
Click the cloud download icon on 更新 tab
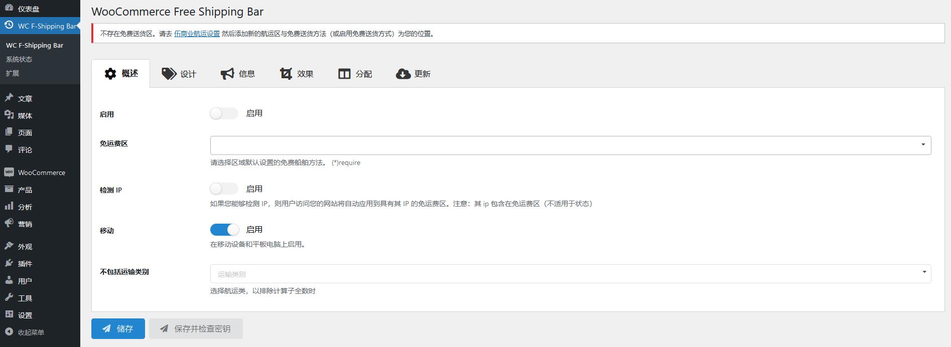click(x=403, y=74)
